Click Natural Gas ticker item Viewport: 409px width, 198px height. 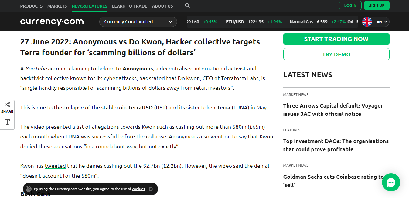point(318,22)
